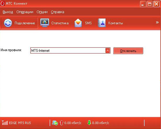
Task: Open the Выход menu
Action: pyautogui.click(x=8, y=12)
